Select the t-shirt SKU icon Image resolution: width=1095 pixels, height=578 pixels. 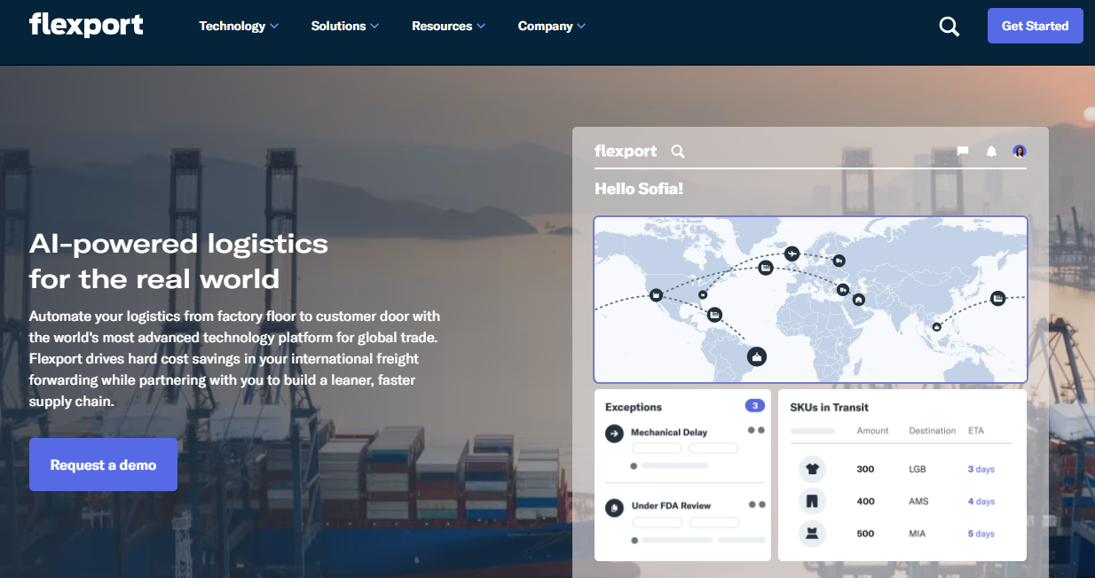812,469
